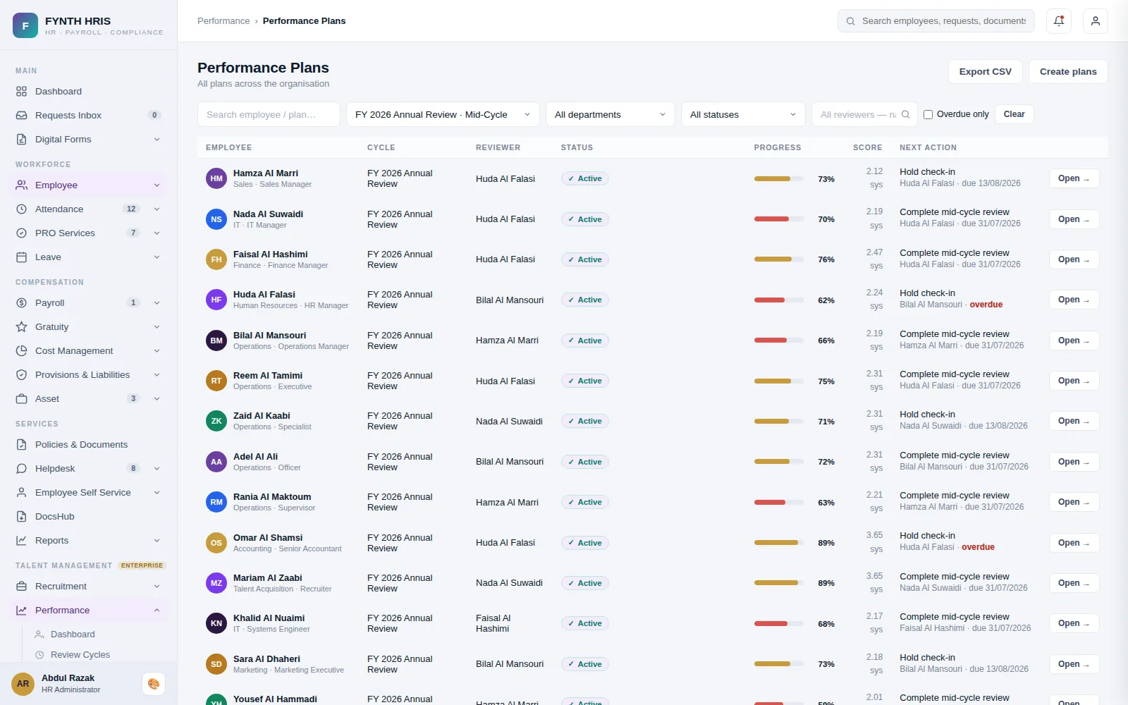Image resolution: width=1128 pixels, height=705 pixels.
Task: Expand the Employee sidebar section chevron
Action: [157, 185]
